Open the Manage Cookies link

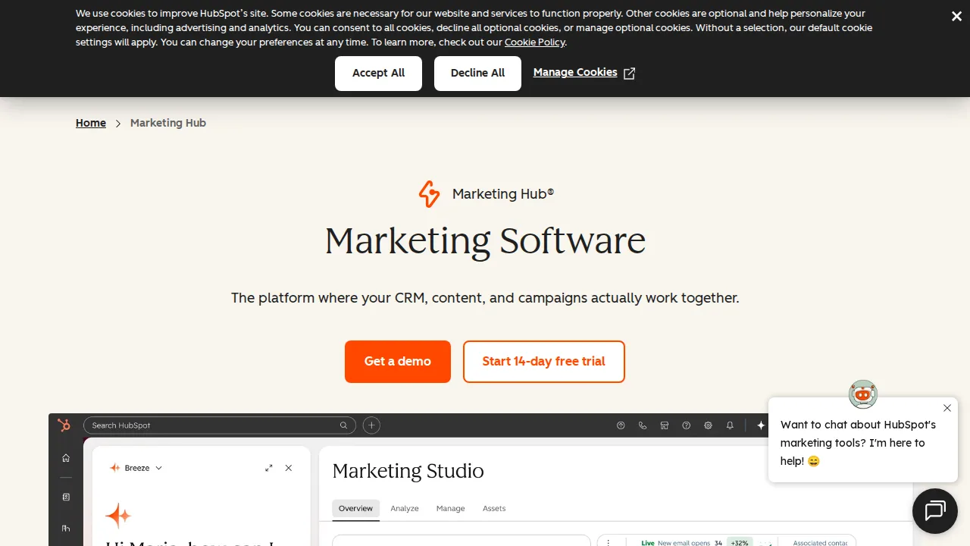click(x=575, y=72)
